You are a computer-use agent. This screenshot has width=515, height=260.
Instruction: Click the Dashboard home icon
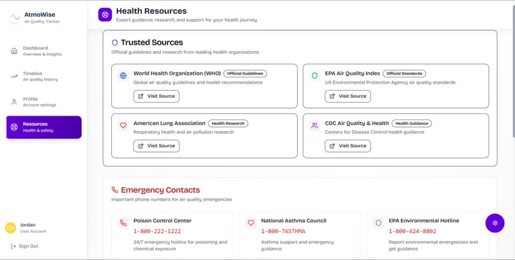tap(14, 51)
